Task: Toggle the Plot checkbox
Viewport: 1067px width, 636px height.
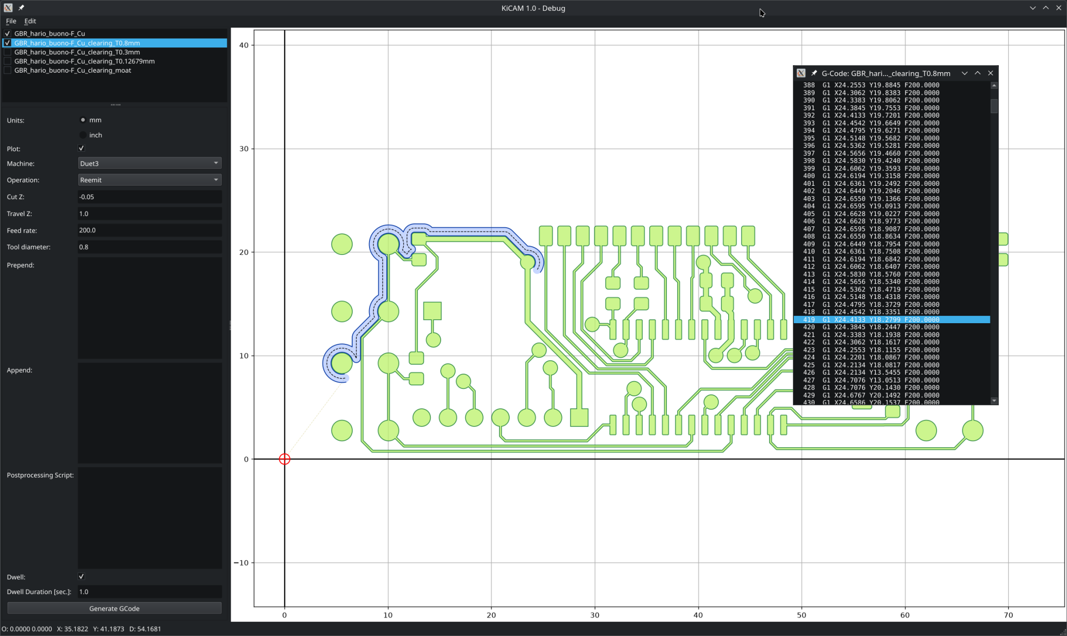Action: point(82,148)
